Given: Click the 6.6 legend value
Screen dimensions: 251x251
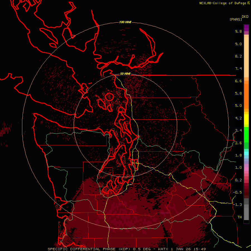Looking at the screenshot, I should point(238,81).
